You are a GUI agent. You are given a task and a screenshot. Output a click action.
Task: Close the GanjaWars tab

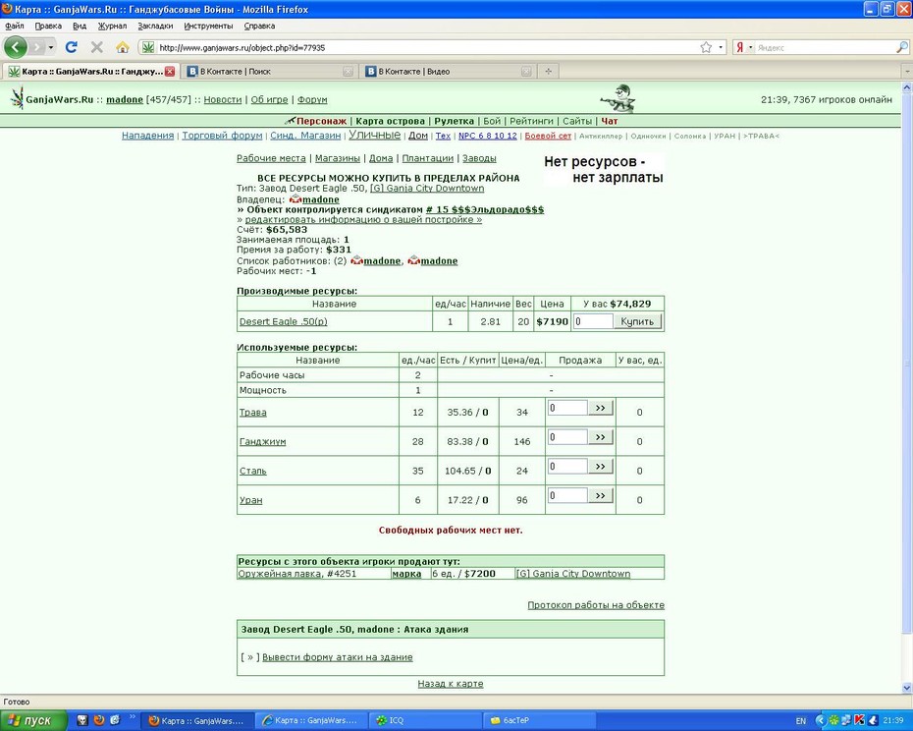point(170,71)
